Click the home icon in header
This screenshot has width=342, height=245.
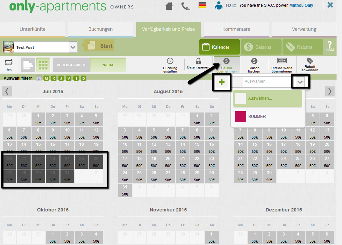(169, 6)
